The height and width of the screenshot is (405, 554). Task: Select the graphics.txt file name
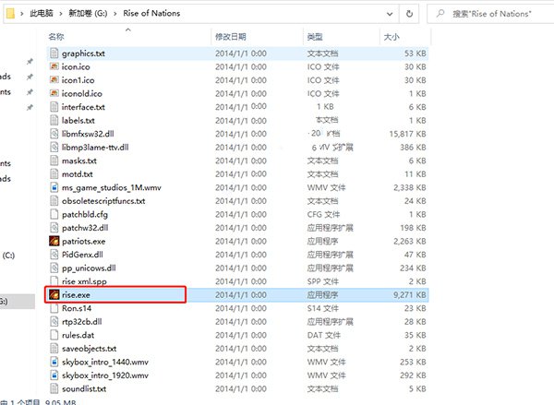(x=83, y=54)
